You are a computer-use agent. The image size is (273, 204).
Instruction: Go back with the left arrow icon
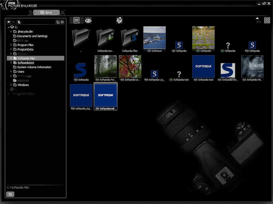(9, 22)
